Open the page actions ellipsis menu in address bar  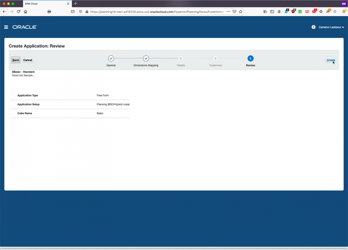pos(228,11)
